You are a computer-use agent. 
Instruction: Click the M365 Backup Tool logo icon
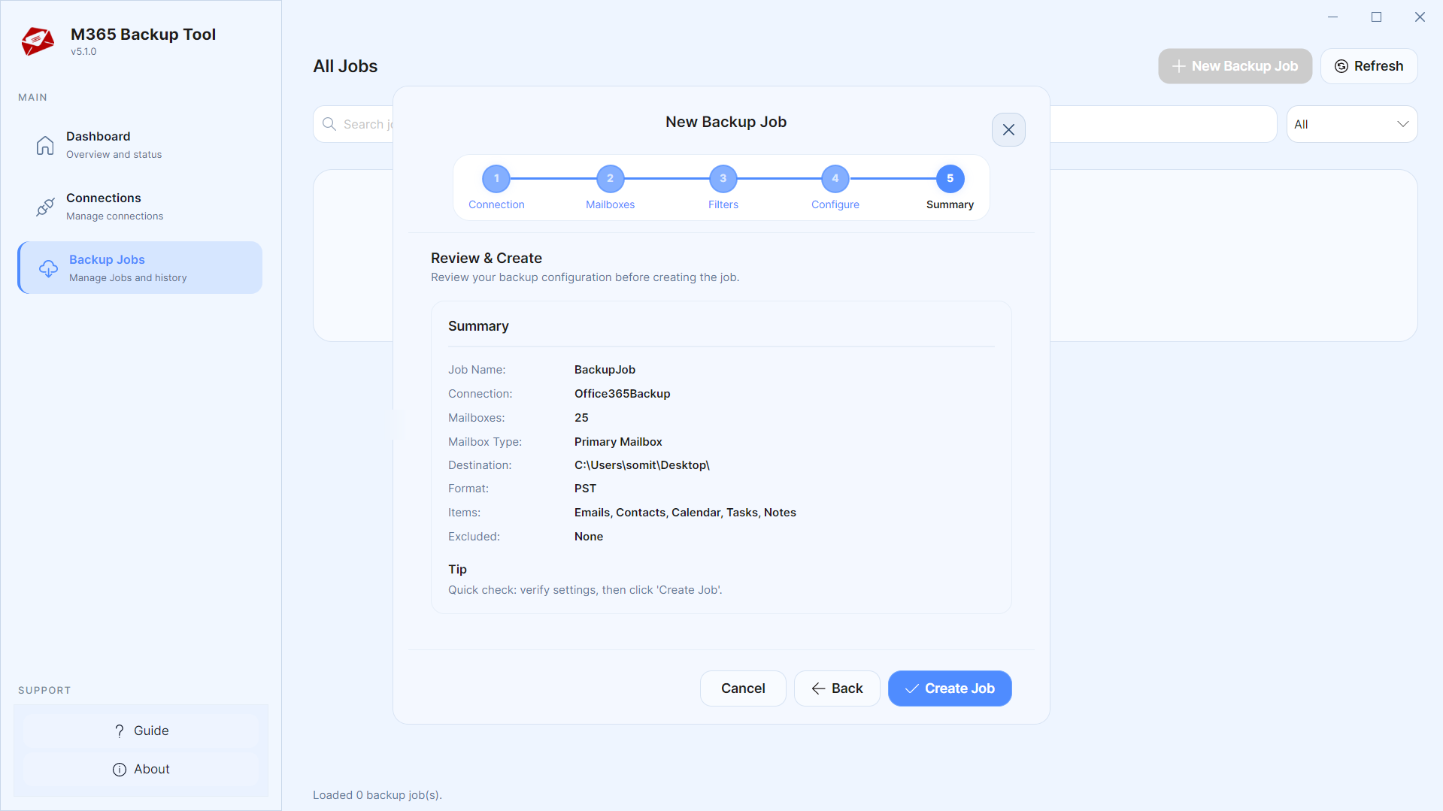38,41
